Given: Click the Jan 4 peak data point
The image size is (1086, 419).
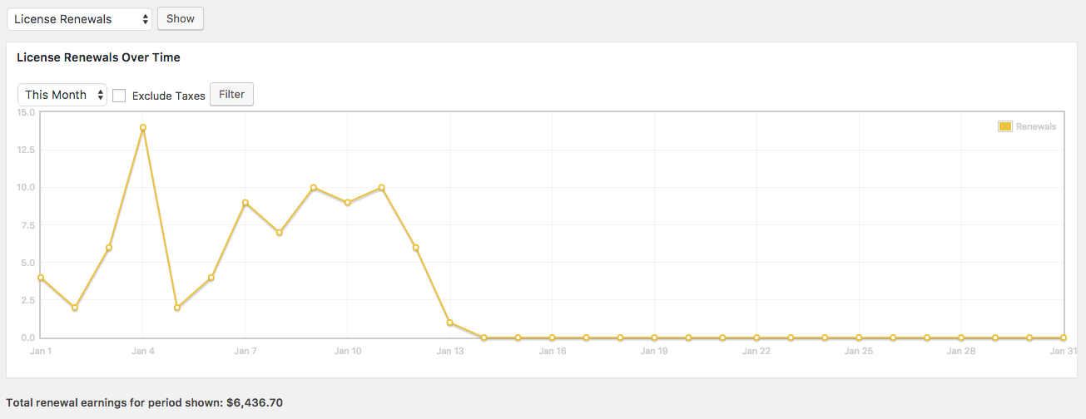Looking at the screenshot, I should 143,127.
